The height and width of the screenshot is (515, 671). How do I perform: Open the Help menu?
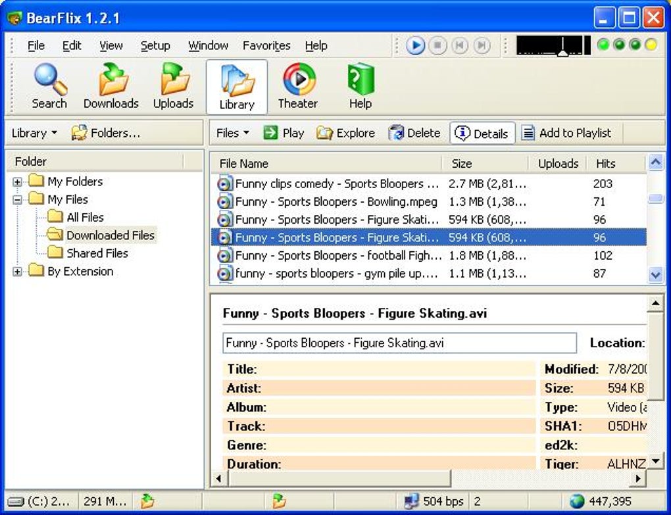tap(316, 45)
